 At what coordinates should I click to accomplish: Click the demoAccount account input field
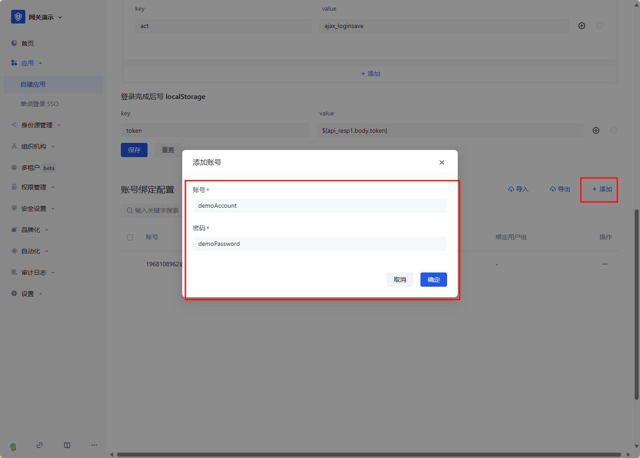point(320,205)
